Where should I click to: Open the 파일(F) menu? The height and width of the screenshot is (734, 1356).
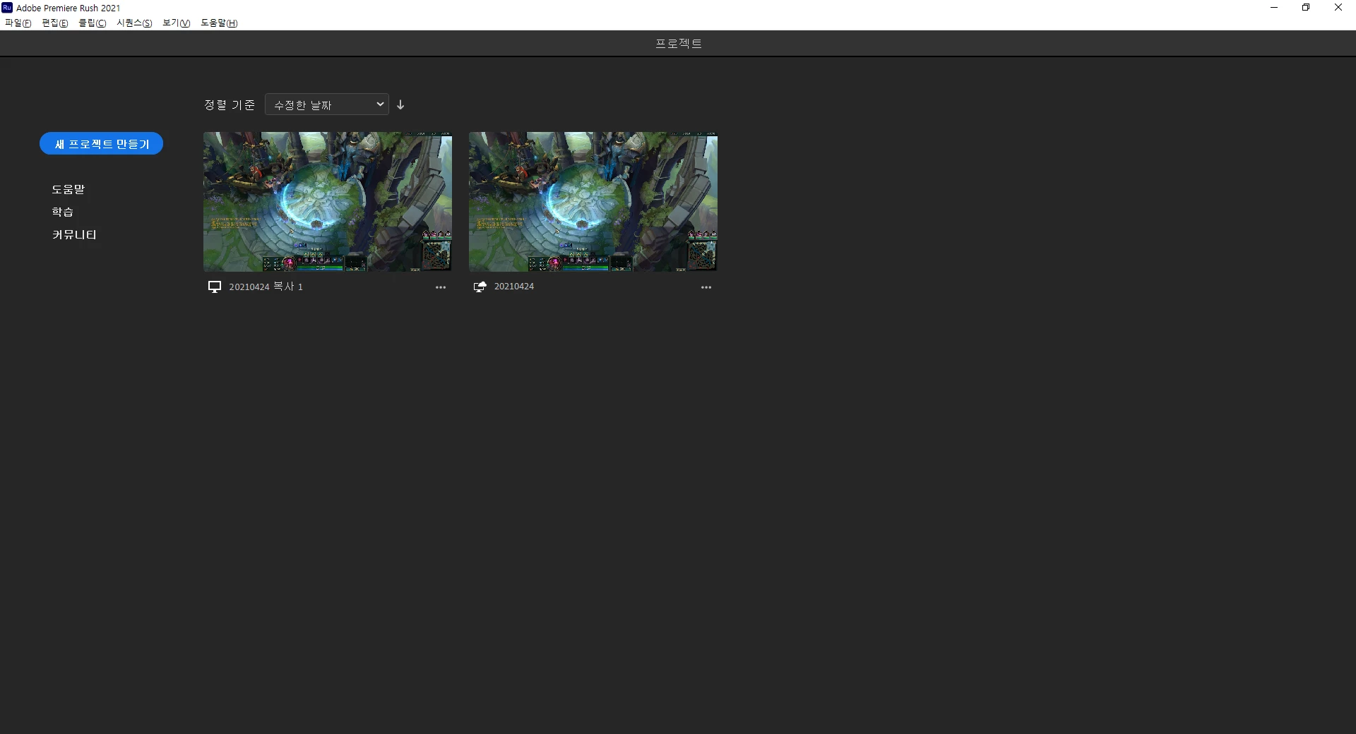coord(18,23)
